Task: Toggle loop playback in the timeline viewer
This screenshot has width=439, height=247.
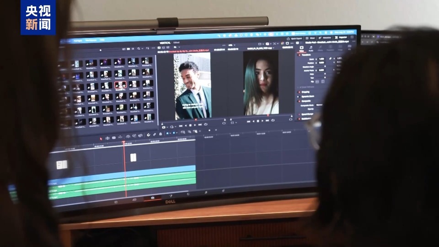Action: (273, 120)
